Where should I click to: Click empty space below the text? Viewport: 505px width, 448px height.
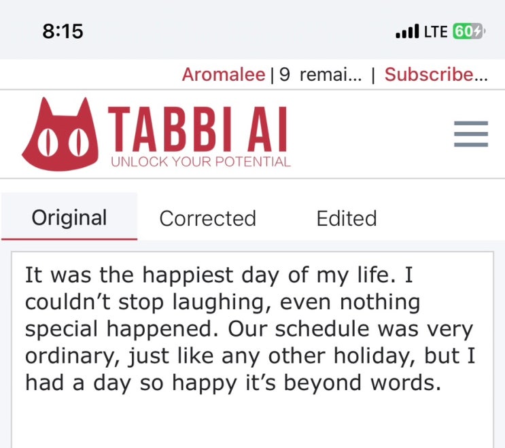[251, 421]
